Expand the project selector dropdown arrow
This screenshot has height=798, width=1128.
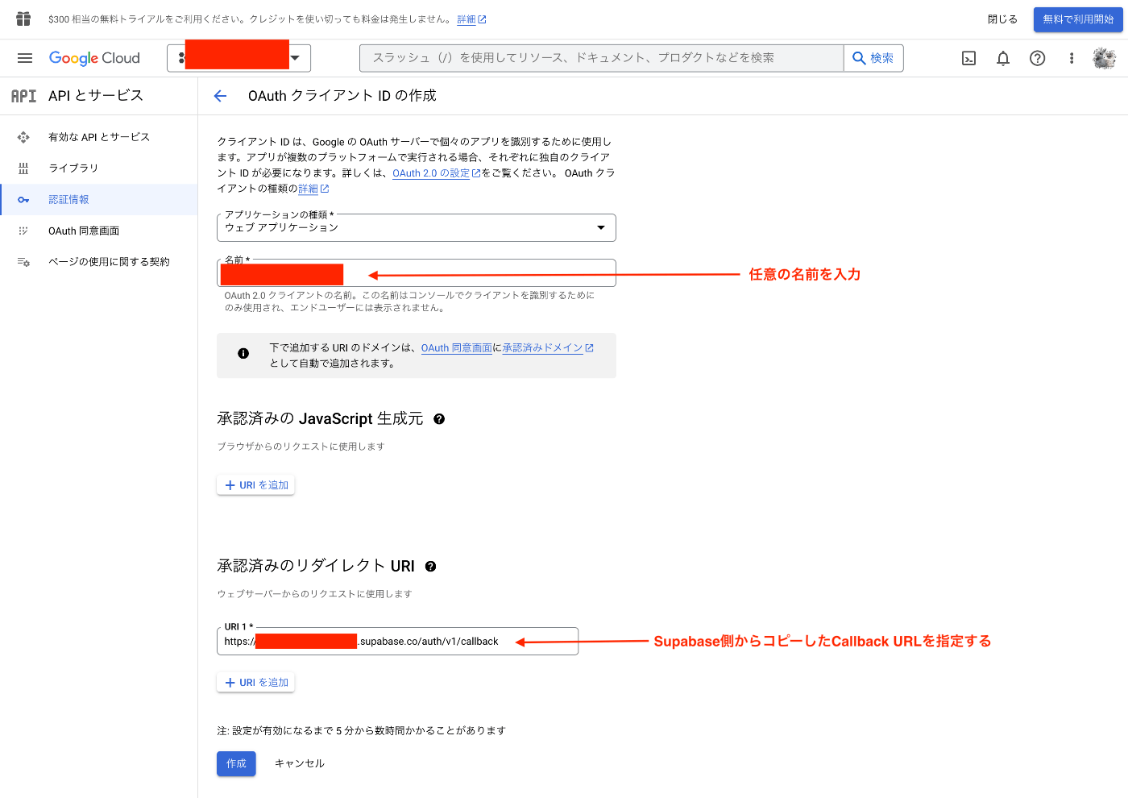coord(295,58)
